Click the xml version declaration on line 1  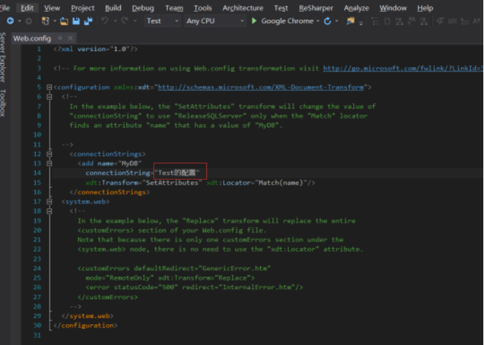95,49
